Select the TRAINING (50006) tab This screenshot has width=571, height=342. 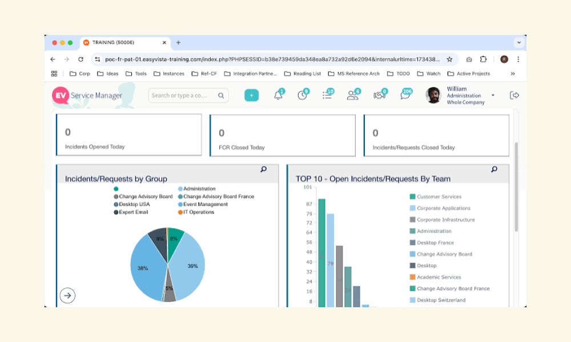[x=126, y=43]
